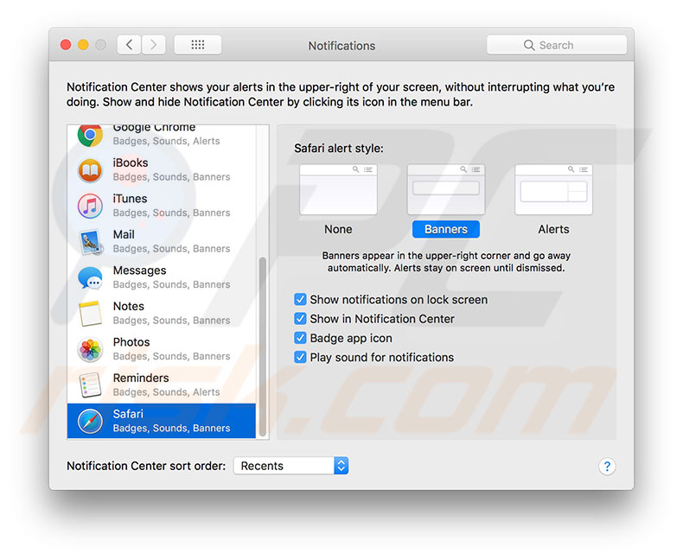683x560 pixels.
Task: Select Reminders in the app list
Action: (162, 385)
